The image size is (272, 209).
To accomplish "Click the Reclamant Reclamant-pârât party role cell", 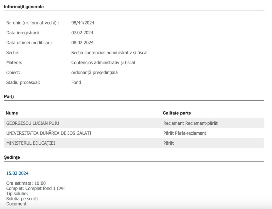I will coord(190,123).
